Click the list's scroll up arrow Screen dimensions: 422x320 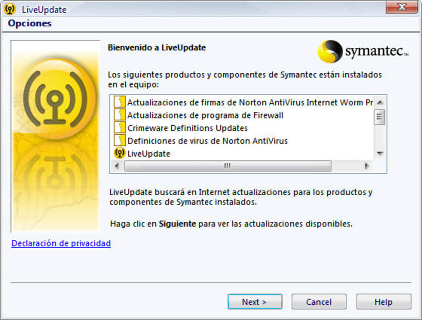point(380,102)
